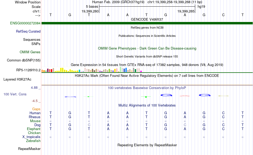253x155 pixels.
Task: Click the 100 Vert. Cons label
Action: pos(15,94)
